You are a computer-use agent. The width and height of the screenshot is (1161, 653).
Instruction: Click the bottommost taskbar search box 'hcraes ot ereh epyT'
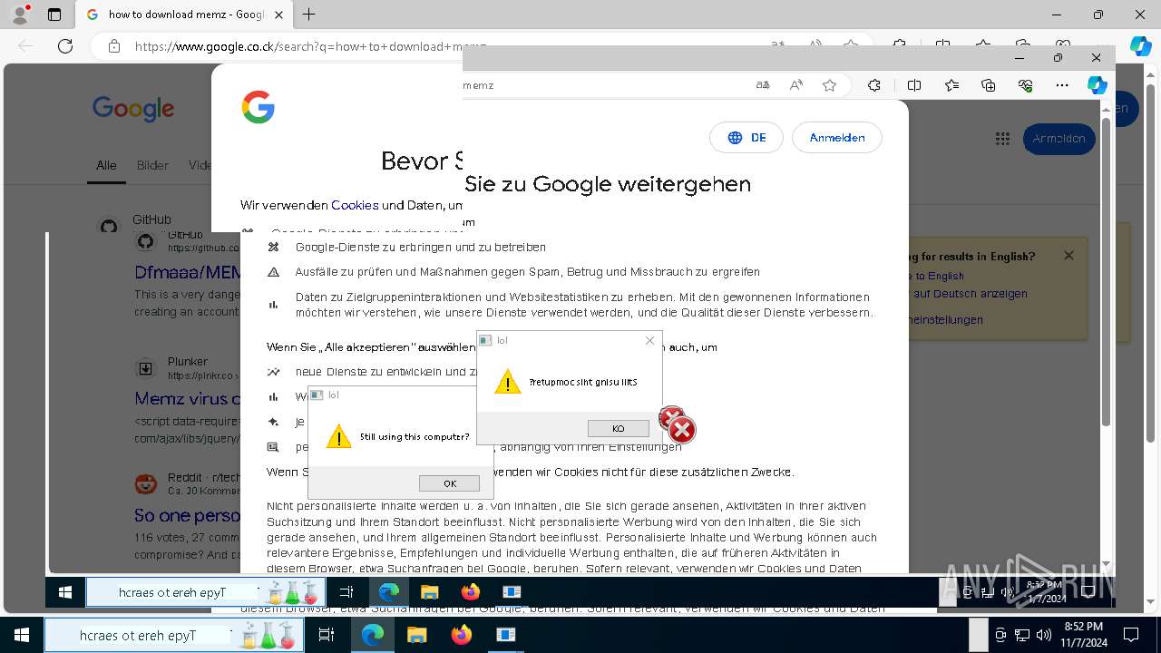175,635
